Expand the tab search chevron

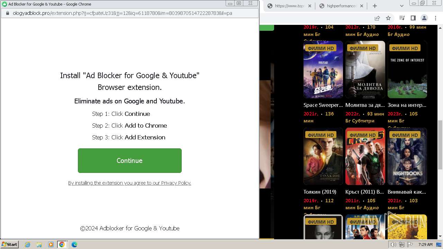point(401,6)
